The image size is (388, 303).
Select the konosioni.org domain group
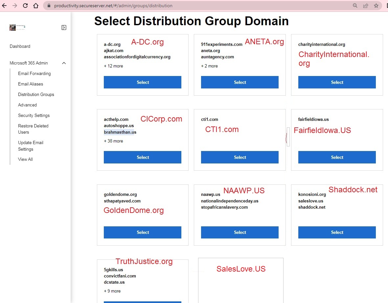click(337, 232)
